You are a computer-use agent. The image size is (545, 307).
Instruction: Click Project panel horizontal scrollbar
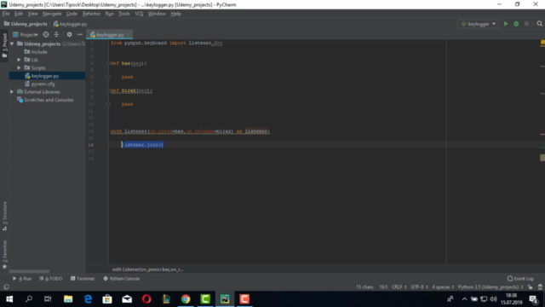pos(29,271)
